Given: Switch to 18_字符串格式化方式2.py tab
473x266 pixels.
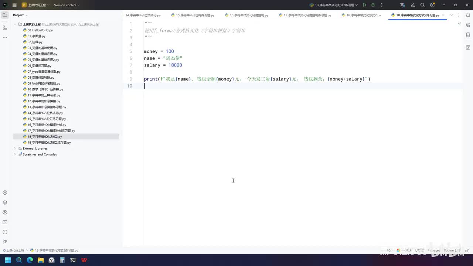Looking at the screenshot, I should (361, 15).
